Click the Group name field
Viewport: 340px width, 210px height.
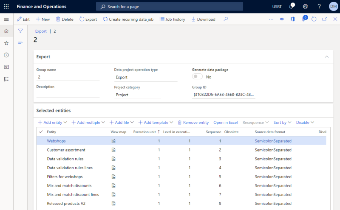pos(68,77)
